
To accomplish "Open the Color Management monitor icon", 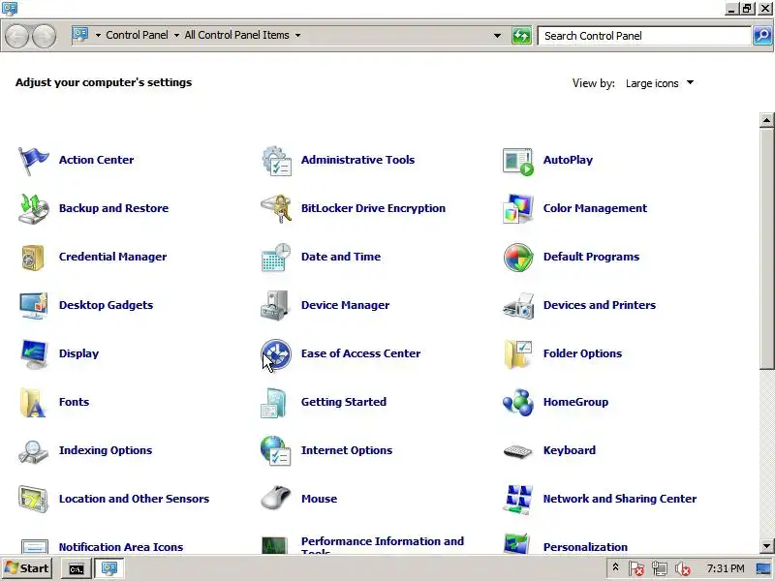I will tap(518, 209).
